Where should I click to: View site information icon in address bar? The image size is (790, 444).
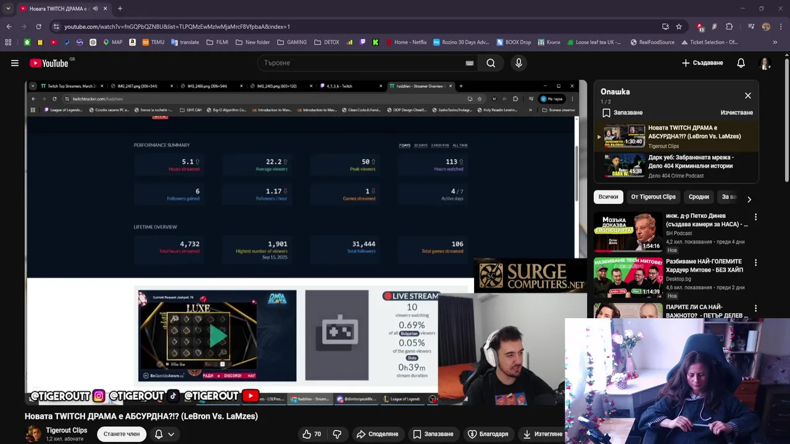coord(56,27)
